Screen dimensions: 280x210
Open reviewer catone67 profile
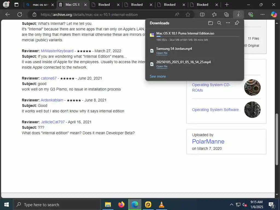tap(49, 78)
